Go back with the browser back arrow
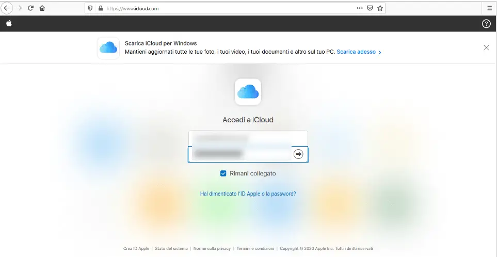This screenshot has height=257, width=497. (7, 8)
